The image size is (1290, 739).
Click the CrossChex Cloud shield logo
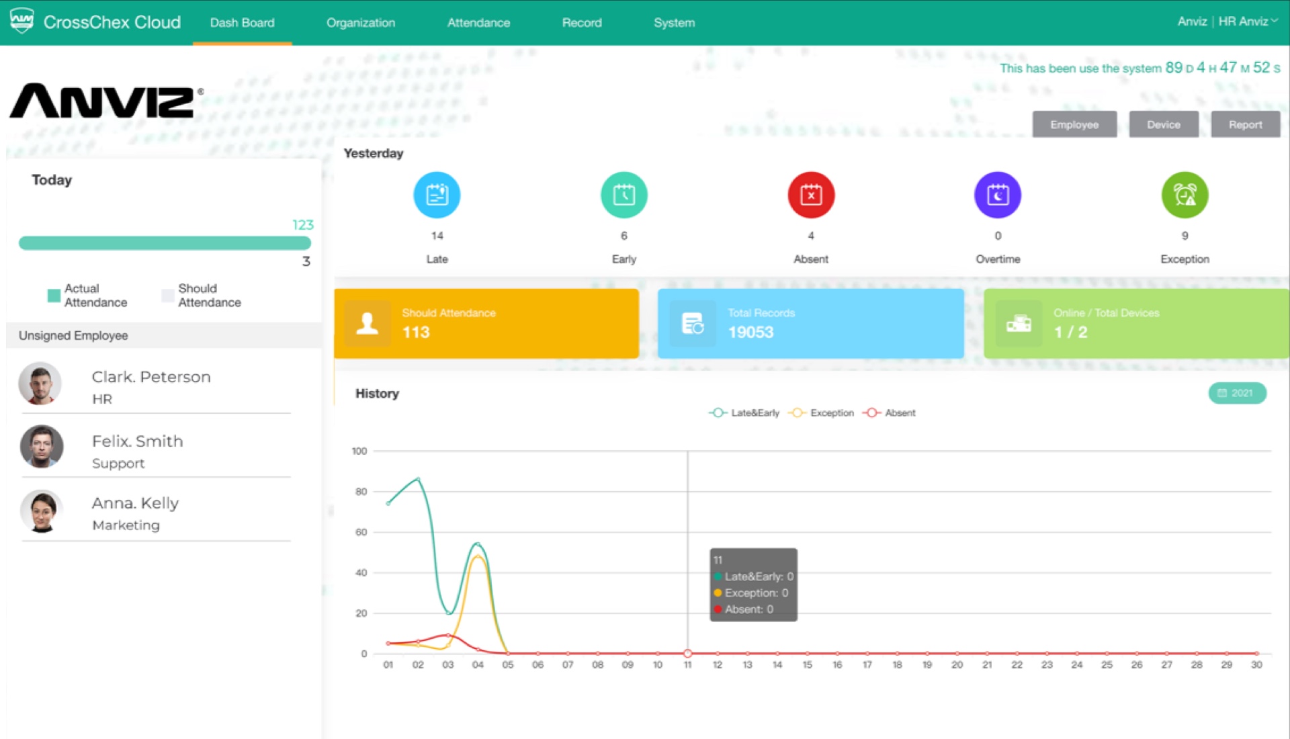(22, 21)
